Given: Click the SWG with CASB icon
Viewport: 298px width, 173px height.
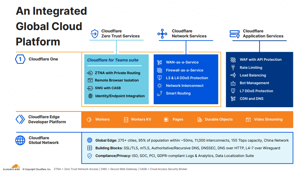Looking at the screenshot, I should [x=90, y=88].
